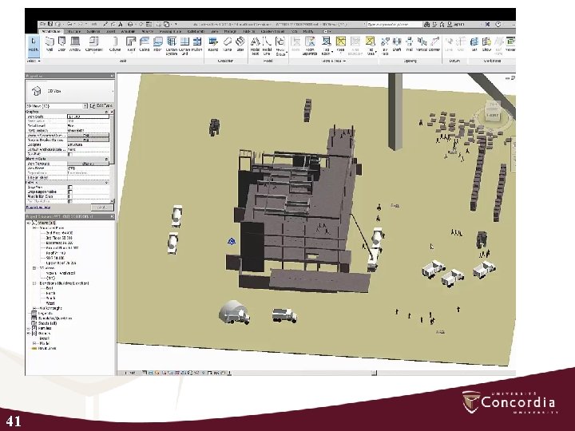Click the View Template None button

tap(88, 164)
